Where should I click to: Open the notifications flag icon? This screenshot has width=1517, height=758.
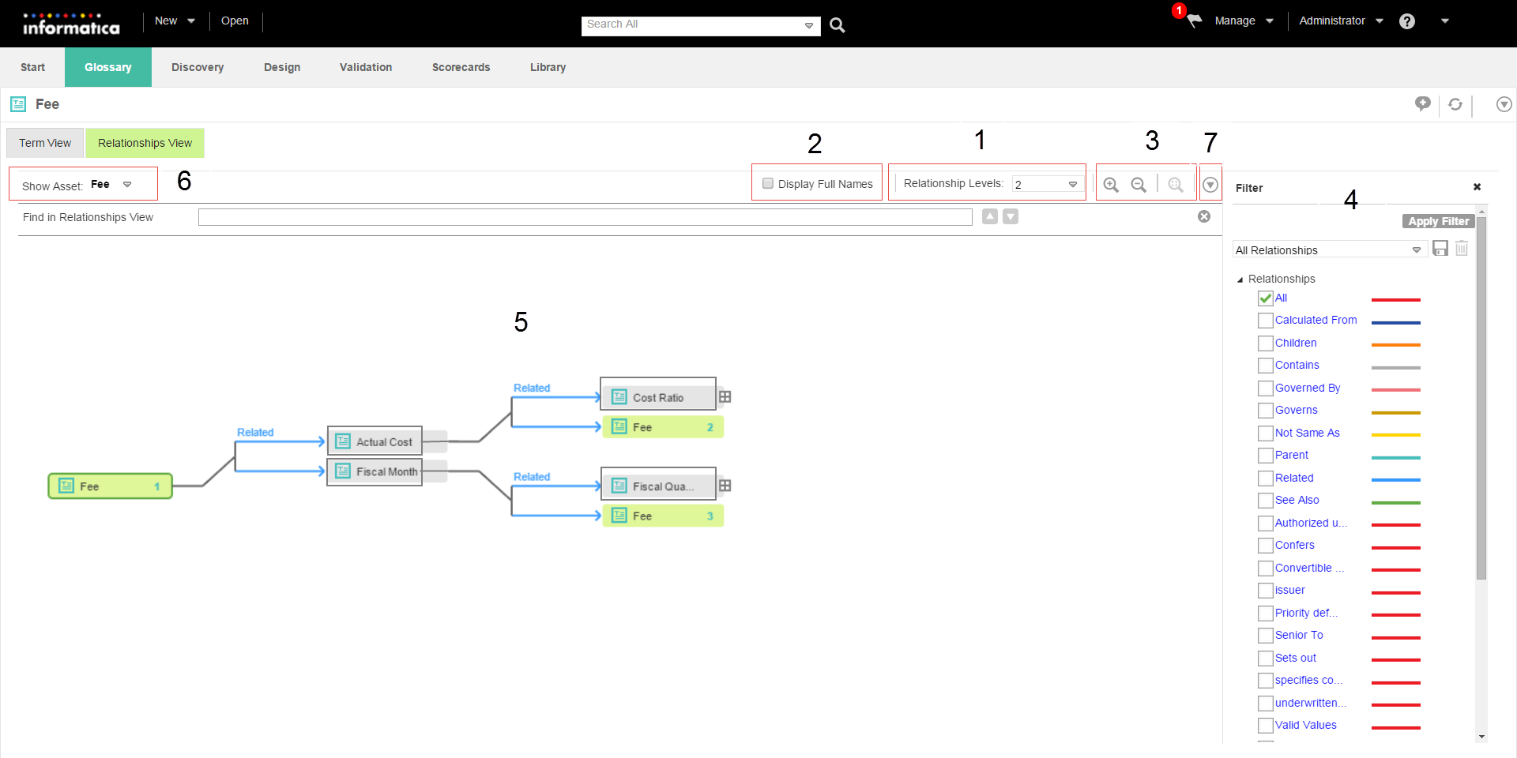1194,21
